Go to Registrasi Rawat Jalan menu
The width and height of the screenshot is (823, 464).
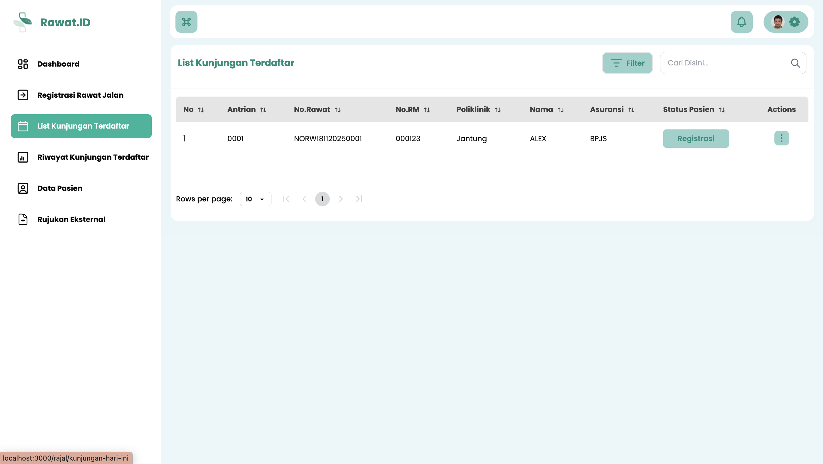[x=80, y=95]
